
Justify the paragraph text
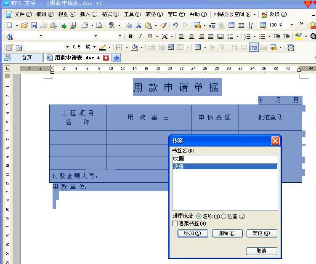coord(211,37)
